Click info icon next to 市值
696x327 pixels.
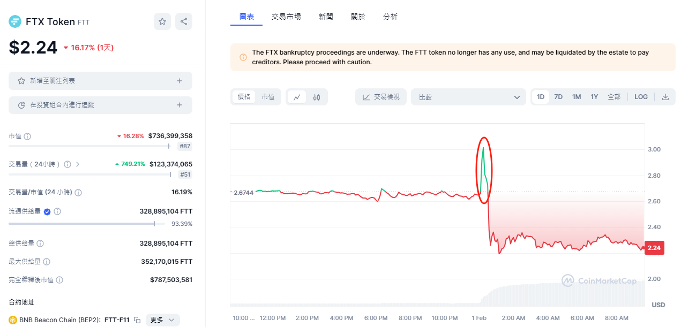27,136
